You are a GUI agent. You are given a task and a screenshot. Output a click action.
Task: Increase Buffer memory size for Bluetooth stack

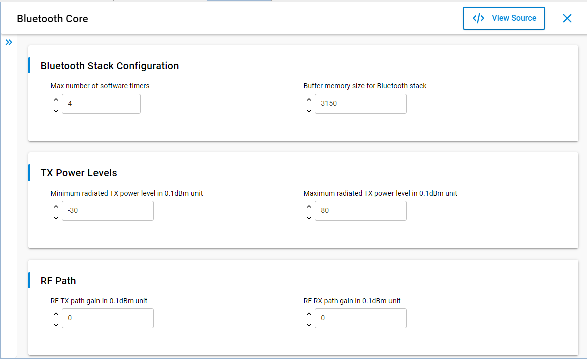point(309,99)
